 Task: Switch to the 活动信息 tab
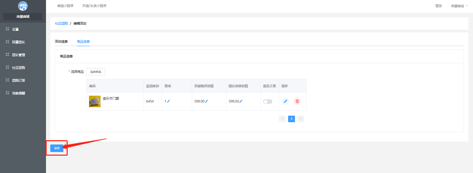point(61,42)
